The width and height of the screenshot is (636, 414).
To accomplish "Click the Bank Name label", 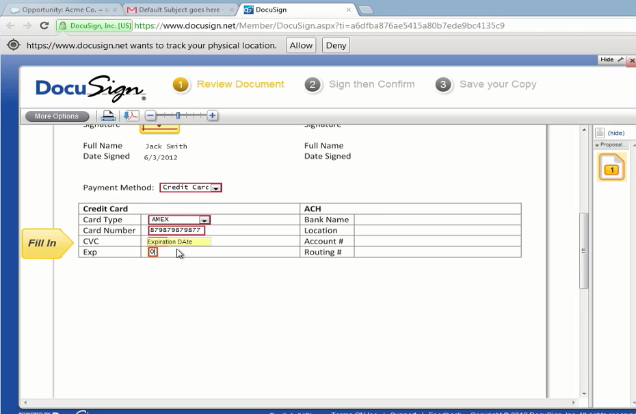I will point(326,220).
